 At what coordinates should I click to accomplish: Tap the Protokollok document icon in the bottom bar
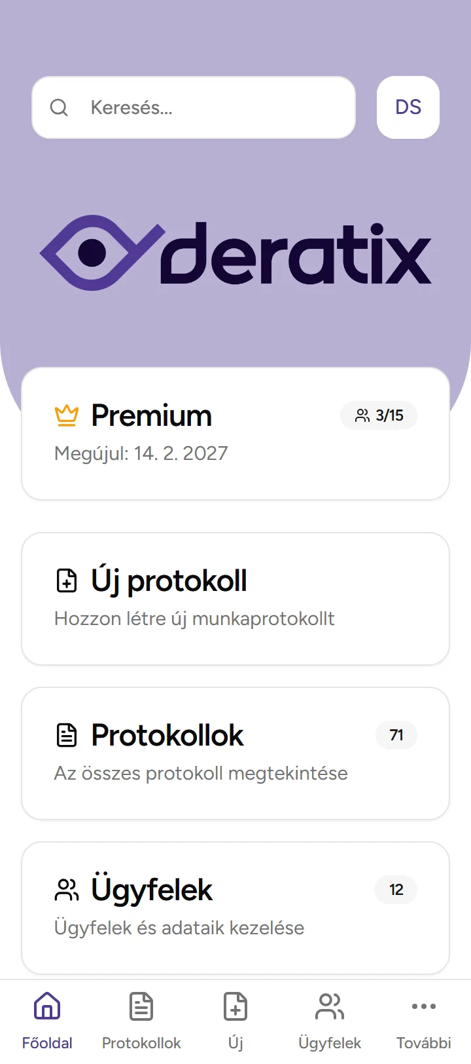coord(141,1006)
